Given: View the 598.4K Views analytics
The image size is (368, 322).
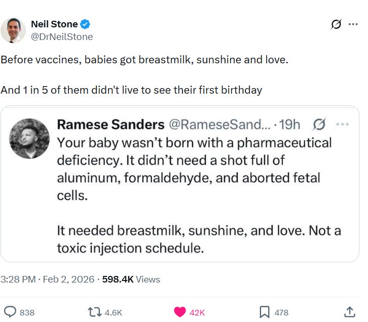Looking at the screenshot, I should click(131, 279).
